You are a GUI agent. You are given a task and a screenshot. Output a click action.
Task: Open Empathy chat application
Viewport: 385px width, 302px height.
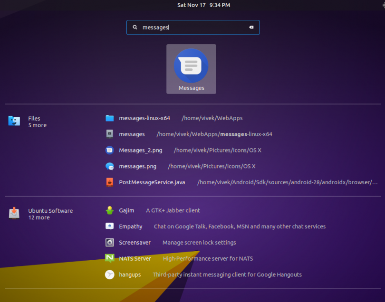(130, 226)
